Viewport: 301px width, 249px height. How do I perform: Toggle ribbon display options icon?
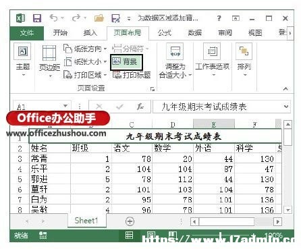(236, 18)
